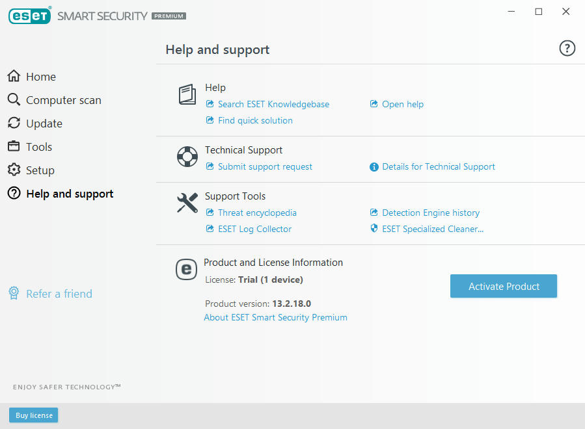Click the icon beside ESET Log Collector
This screenshot has width=585, height=429.
[x=210, y=229]
